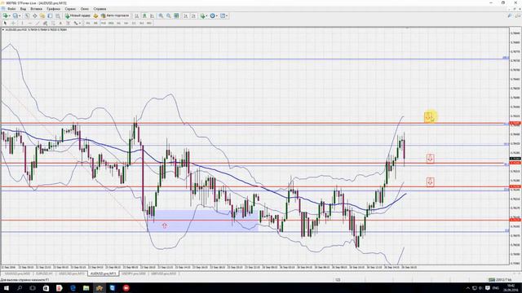522x293 pixels.
Task: Open the Strategy Tester icon
Action: [x=58, y=15]
